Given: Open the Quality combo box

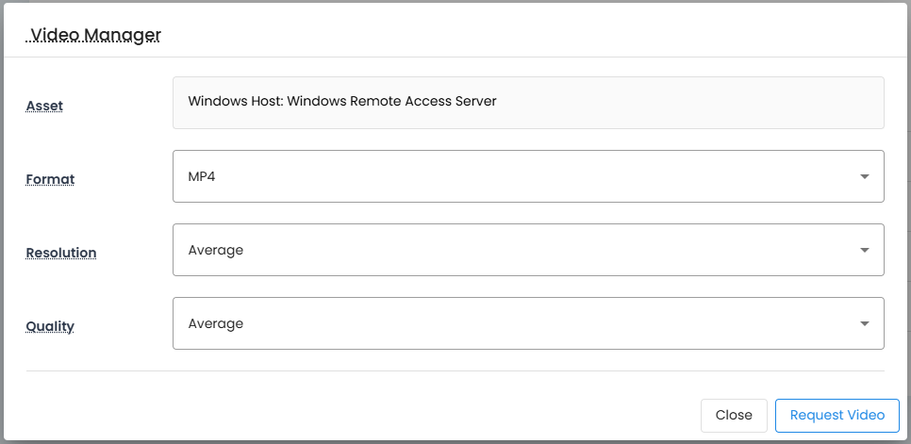Looking at the screenshot, I should 528,324.
